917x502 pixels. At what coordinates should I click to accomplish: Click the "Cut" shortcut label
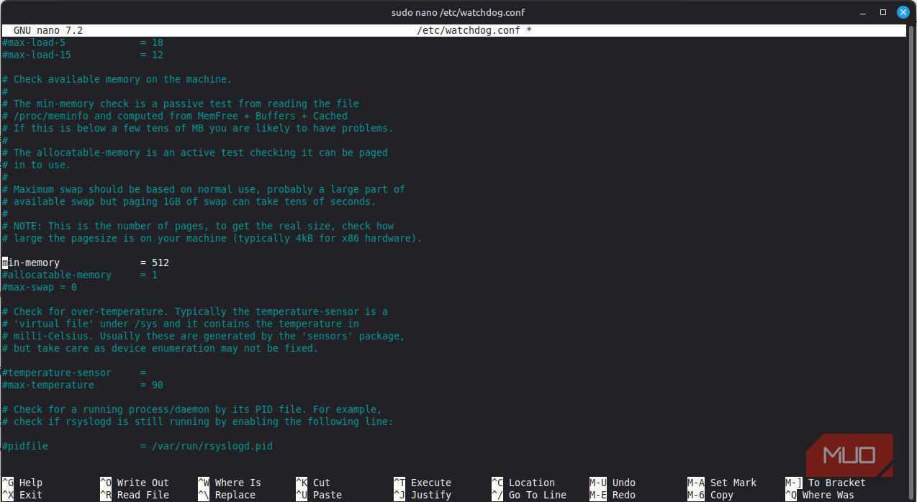click(x=322, y=483)
